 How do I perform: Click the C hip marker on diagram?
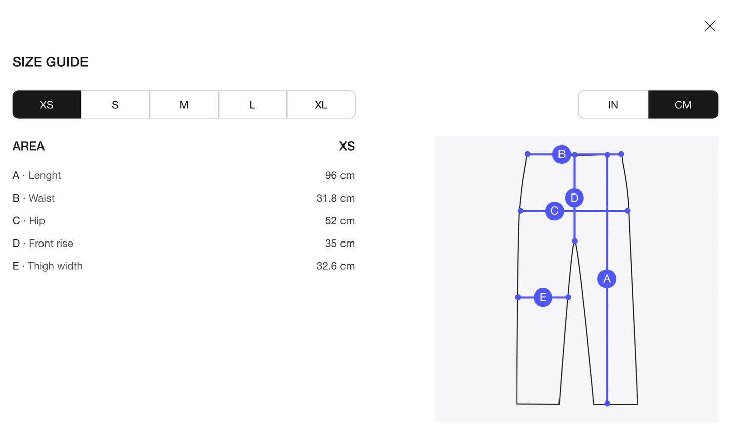554,211
